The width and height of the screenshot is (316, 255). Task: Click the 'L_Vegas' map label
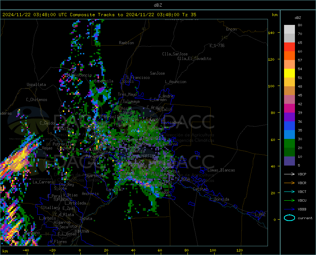(45, 148)
